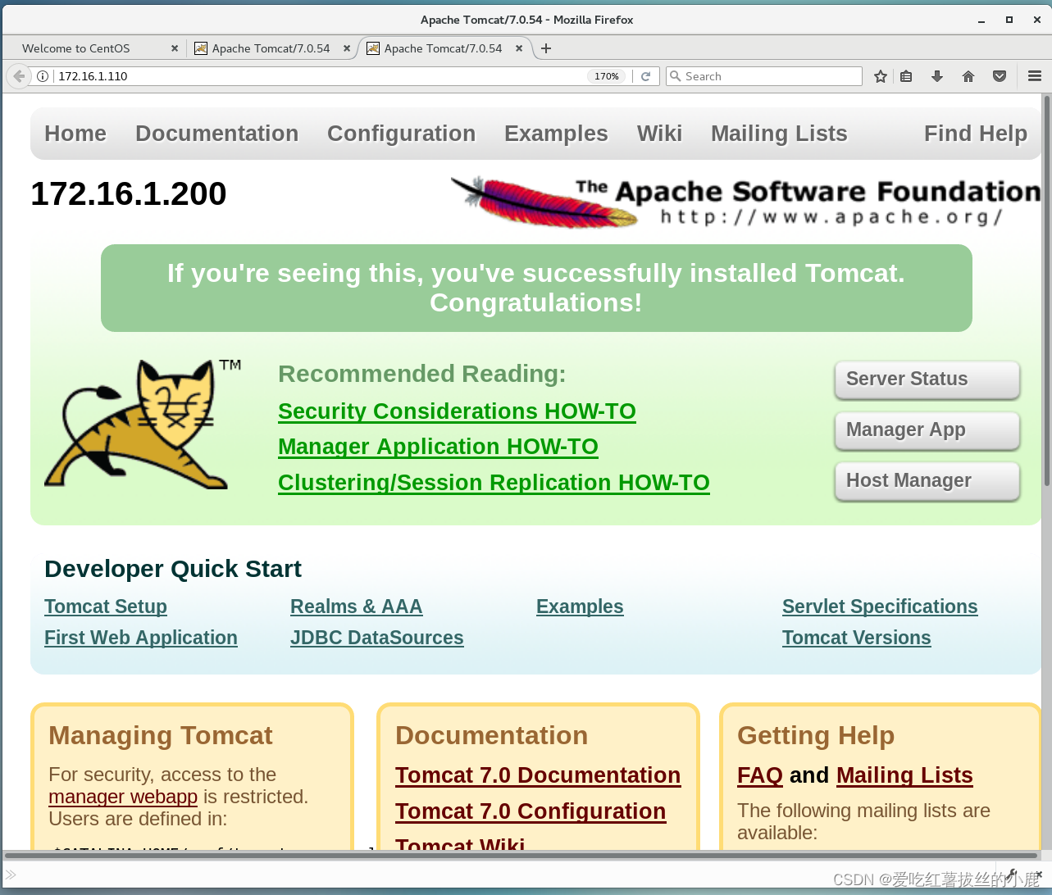Viewport: 1052px width, 895px height.
Task: Bookmark this page using the star icon
Action: (880, 76)
